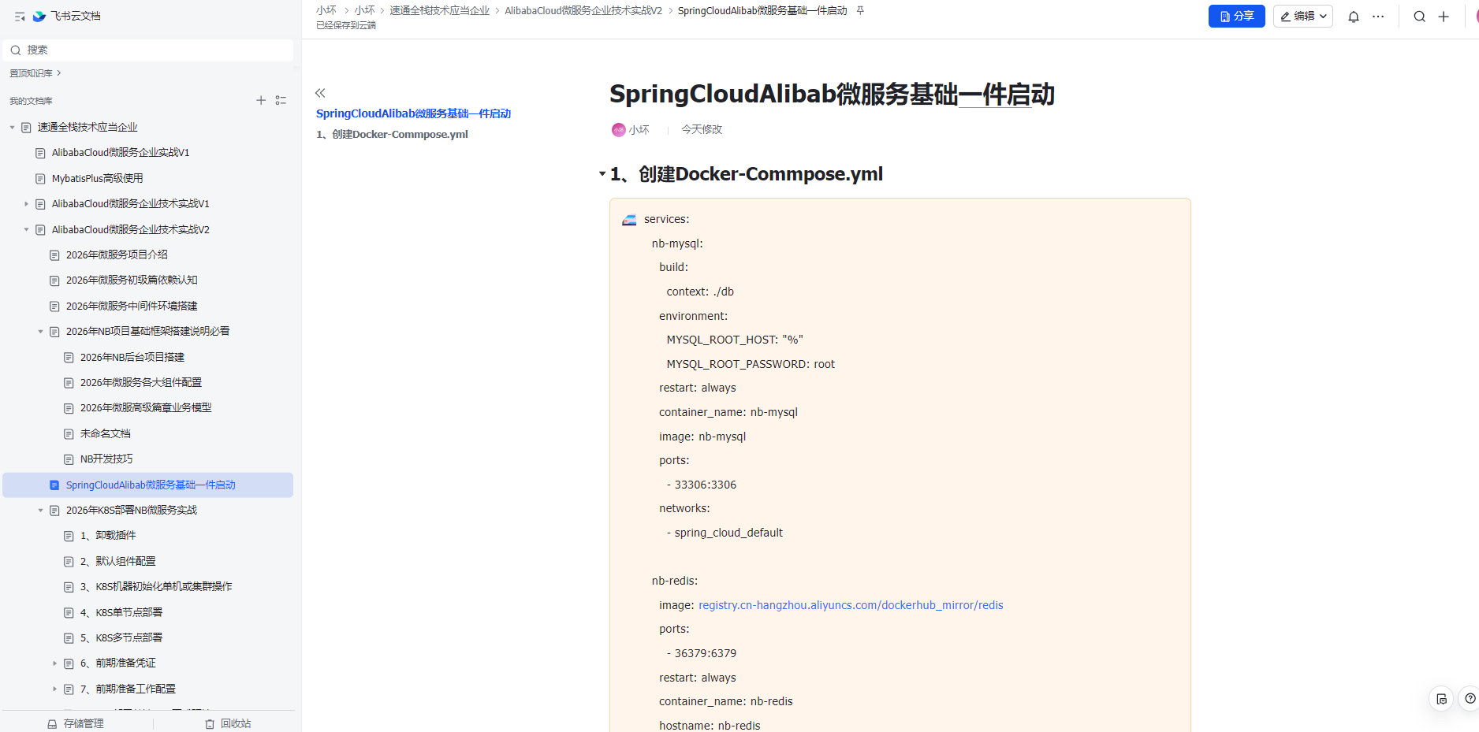
Task: Collapse section 1 heading Docker-Commpose.yml
Action: point(602,174)
